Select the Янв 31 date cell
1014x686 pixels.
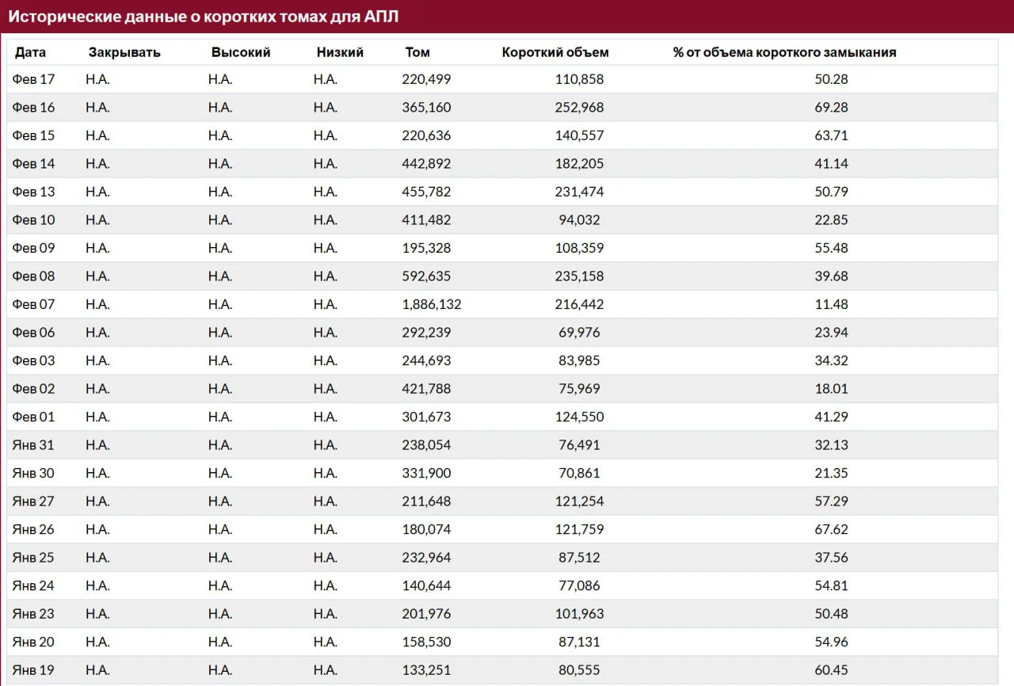click(33, 445)
